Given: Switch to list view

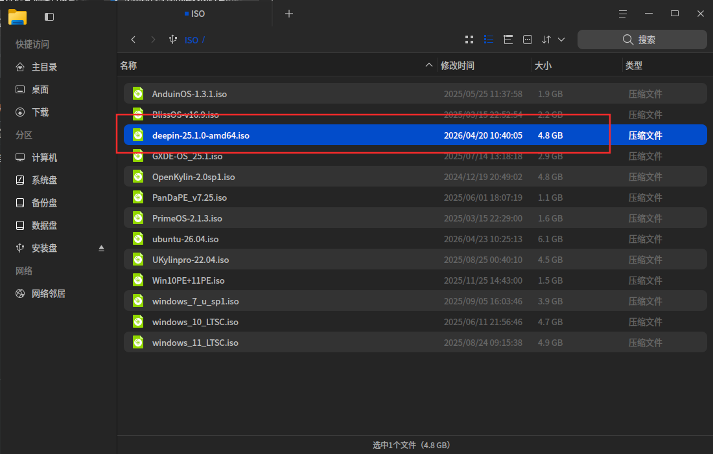Looking at the screenshot, I should click(x=489, y=40).
